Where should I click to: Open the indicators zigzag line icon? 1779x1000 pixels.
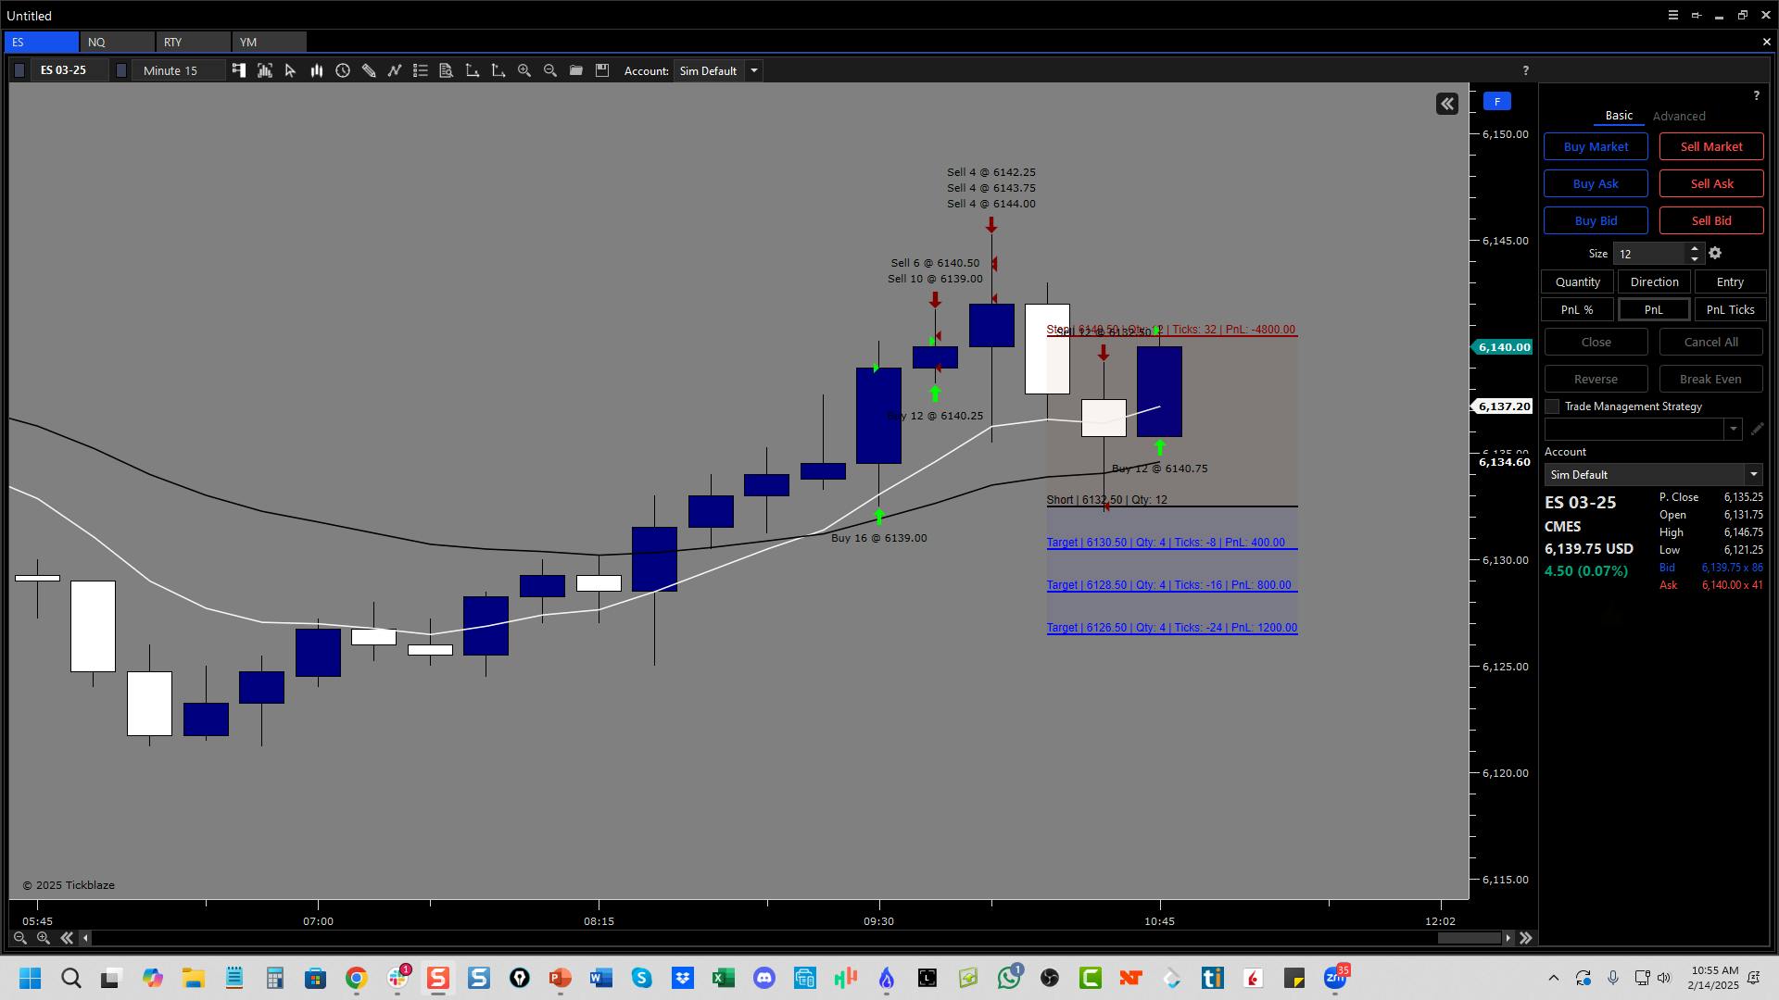(x=395, y=70)
